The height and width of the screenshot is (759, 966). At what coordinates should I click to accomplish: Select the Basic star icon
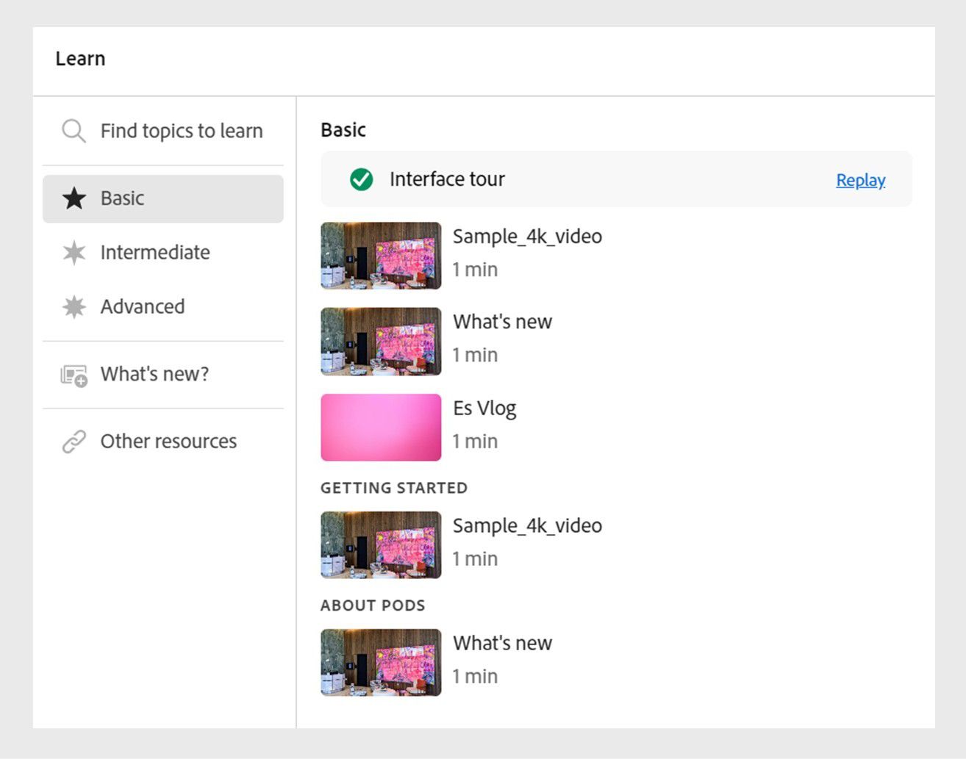[73, 198]
